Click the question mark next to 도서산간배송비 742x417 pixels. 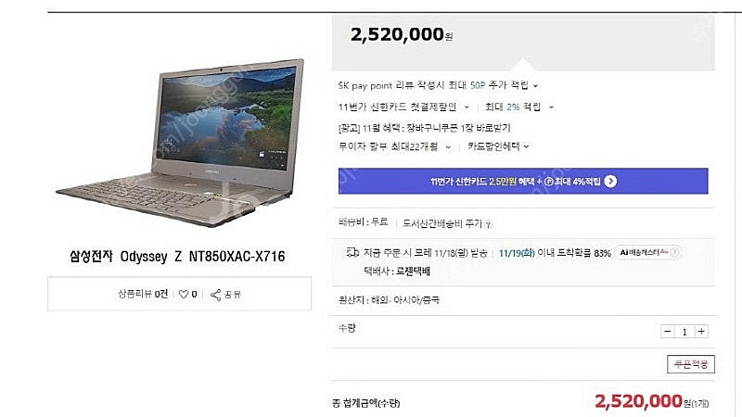[489, 224]
